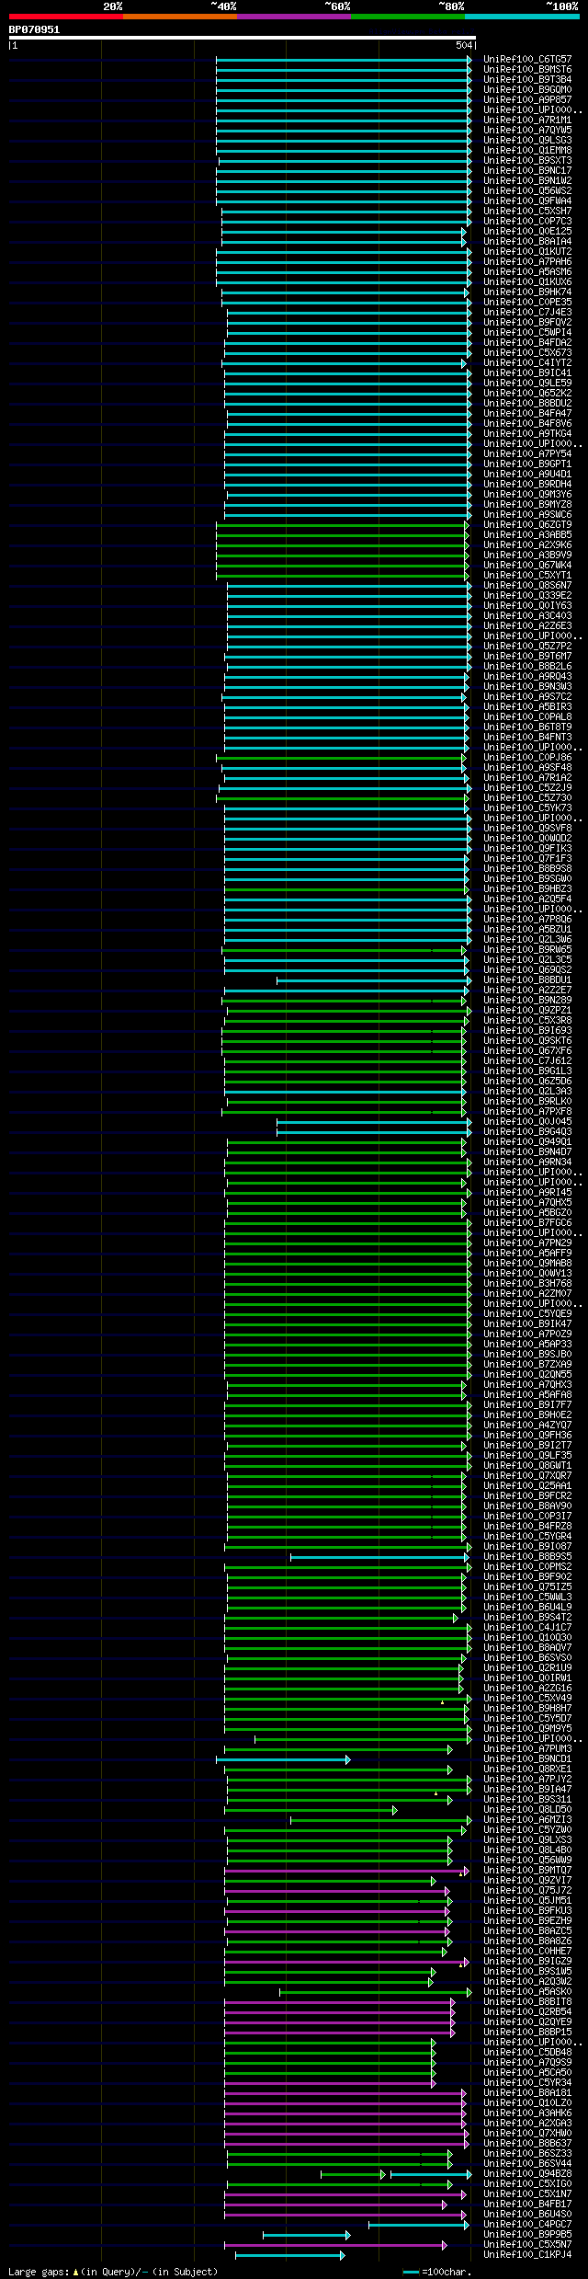Click the UniRef100_C7J4E3 hit label

(527, 312)
